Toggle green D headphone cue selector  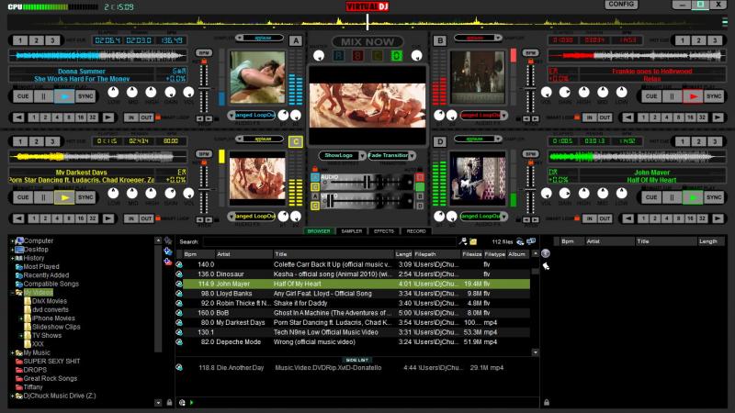point(397,56)
